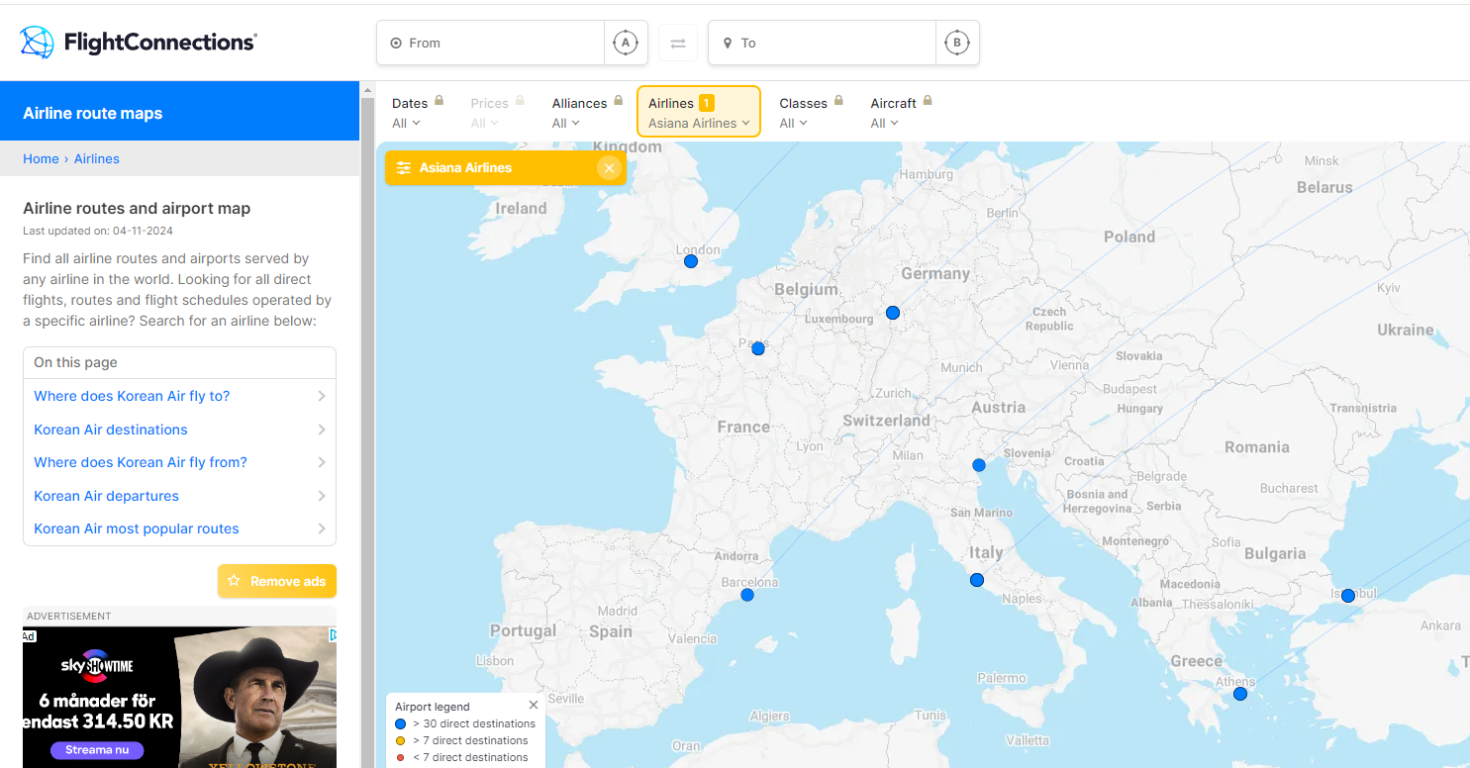Click the filter sliders icon on Asiana chip

tap(403, 168)
